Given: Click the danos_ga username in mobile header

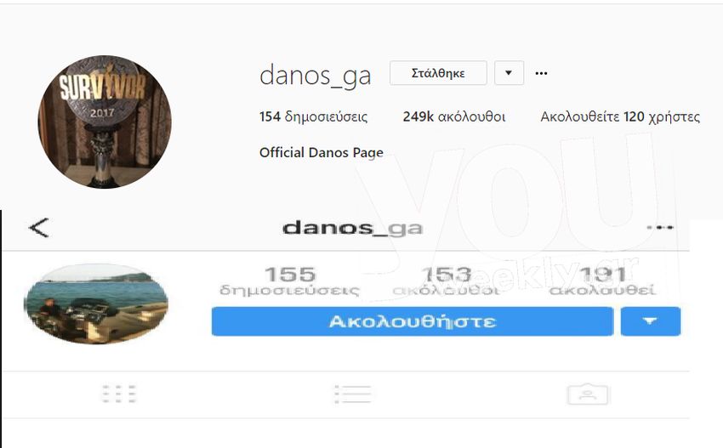Looking at the screenshot, I should 352,228.
